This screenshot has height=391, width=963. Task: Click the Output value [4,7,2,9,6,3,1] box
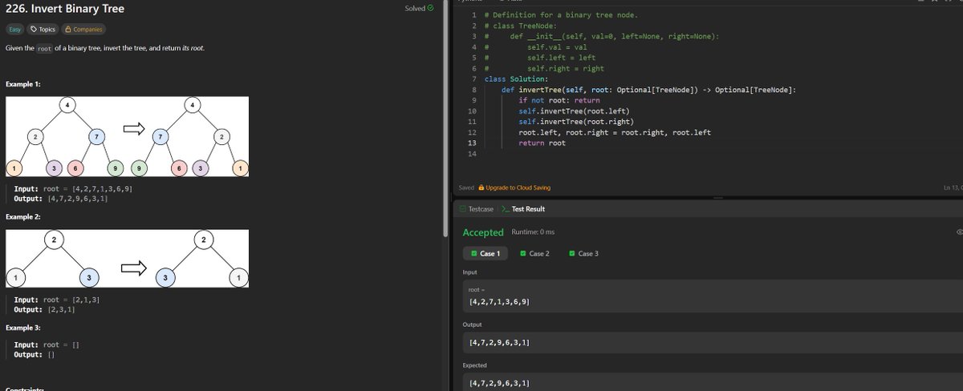[713, 342]
